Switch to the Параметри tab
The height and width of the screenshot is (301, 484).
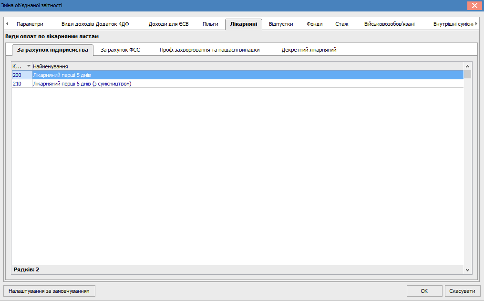tap(30, 24)
